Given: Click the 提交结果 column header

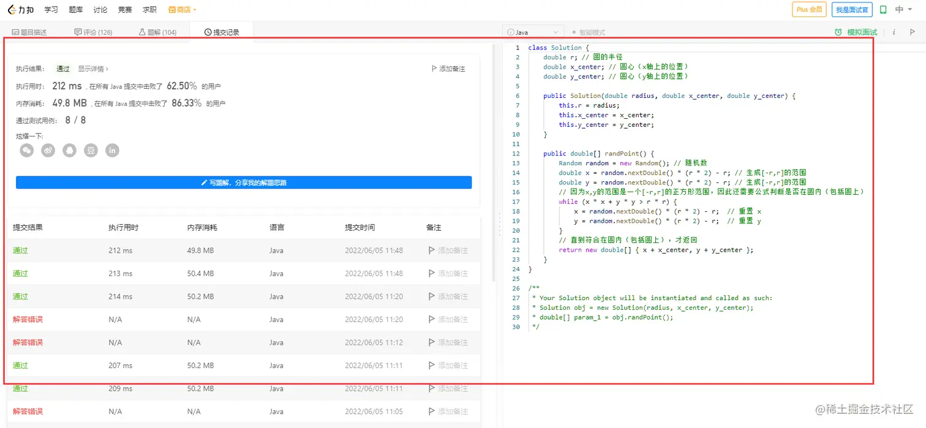Looking at the screenshot, I should coord(28,227).
